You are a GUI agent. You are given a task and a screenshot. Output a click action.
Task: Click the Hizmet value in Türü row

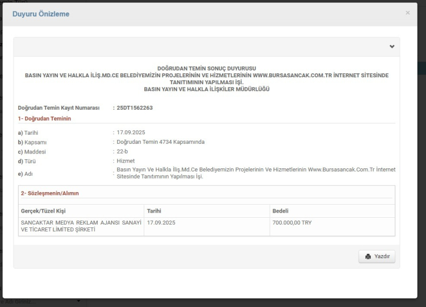coord(126,161)
